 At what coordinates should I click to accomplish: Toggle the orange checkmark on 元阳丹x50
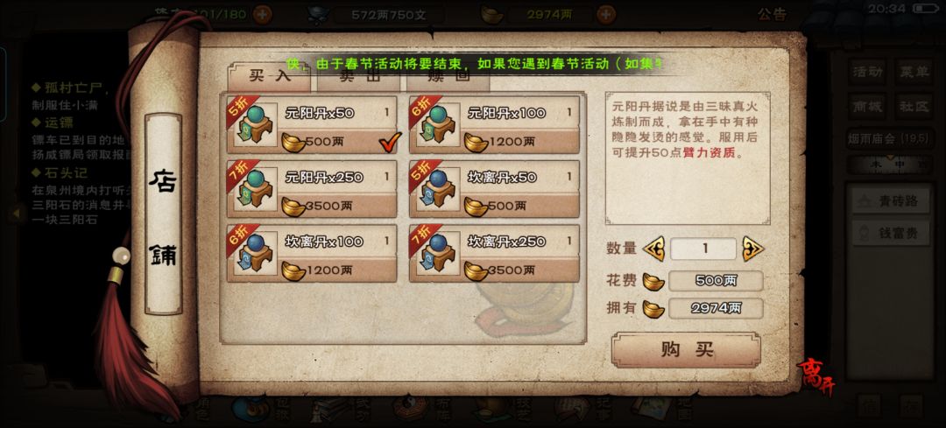391,143
